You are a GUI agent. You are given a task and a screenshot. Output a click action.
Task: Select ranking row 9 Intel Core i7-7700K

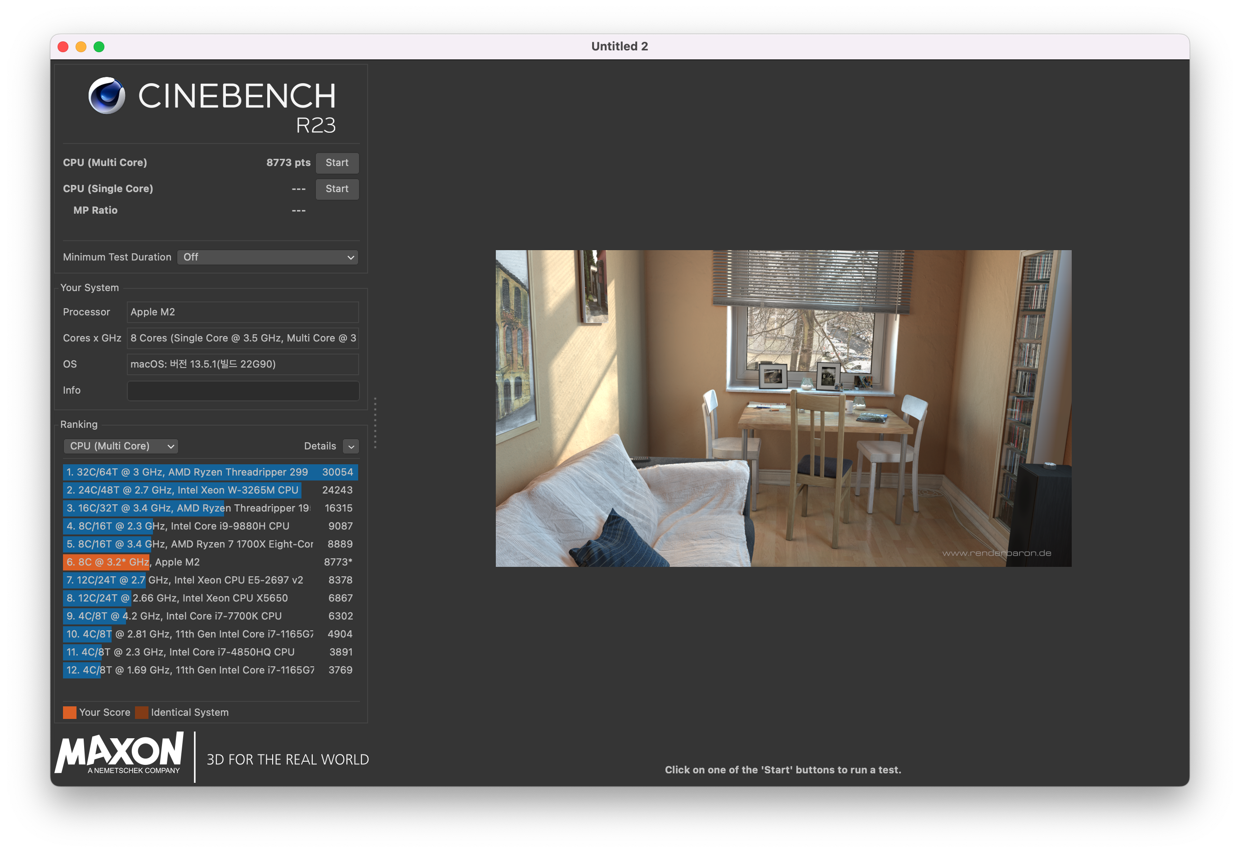(x=210, y=616)
